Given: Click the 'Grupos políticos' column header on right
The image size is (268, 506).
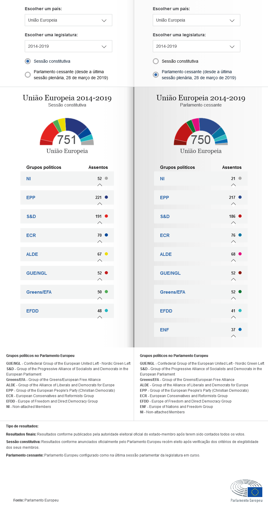Looking at the screenshot, I should click(177, 167).
